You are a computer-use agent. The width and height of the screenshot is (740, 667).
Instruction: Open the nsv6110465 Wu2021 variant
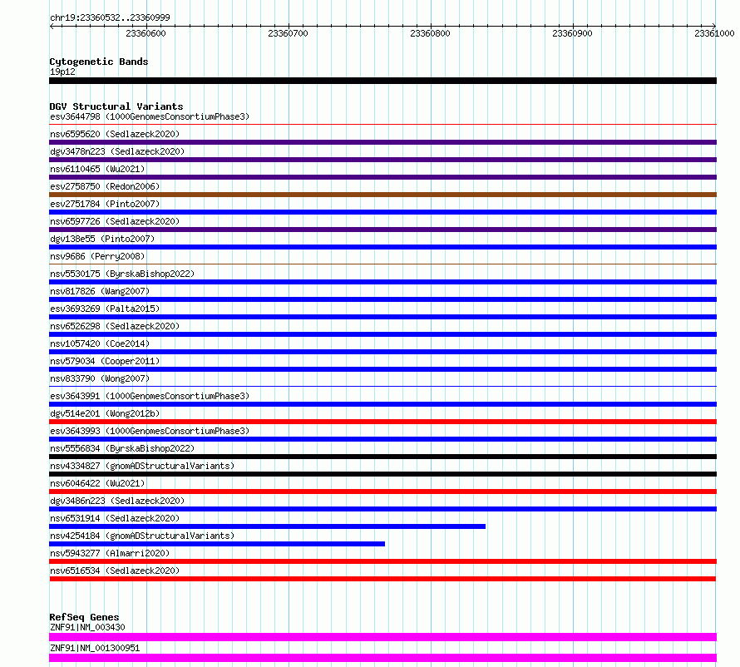tap(97, 169)
